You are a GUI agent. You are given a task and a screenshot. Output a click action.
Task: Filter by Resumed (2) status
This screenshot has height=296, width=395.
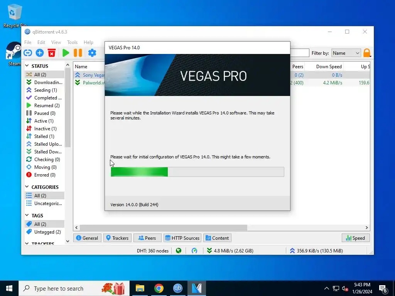click(45, 106)
